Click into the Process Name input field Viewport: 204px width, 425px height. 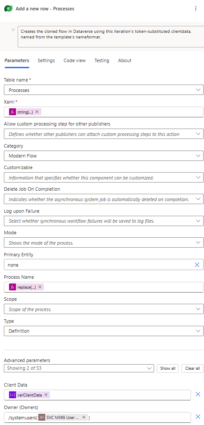(104, 287)
